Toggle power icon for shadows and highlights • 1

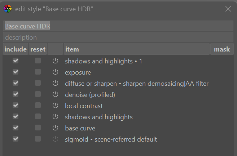(x=55, y=61)
